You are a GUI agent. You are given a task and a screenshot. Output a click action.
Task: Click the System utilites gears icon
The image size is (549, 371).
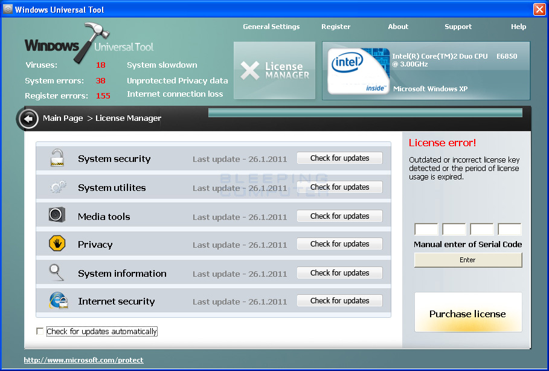57,187
